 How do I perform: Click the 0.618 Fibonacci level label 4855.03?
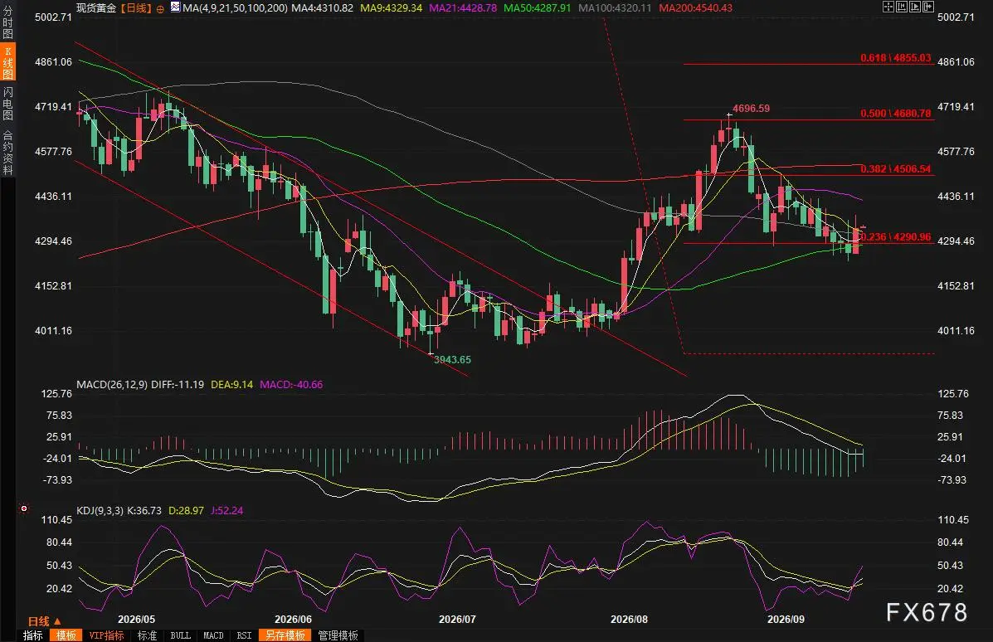(x=895, y=57)
